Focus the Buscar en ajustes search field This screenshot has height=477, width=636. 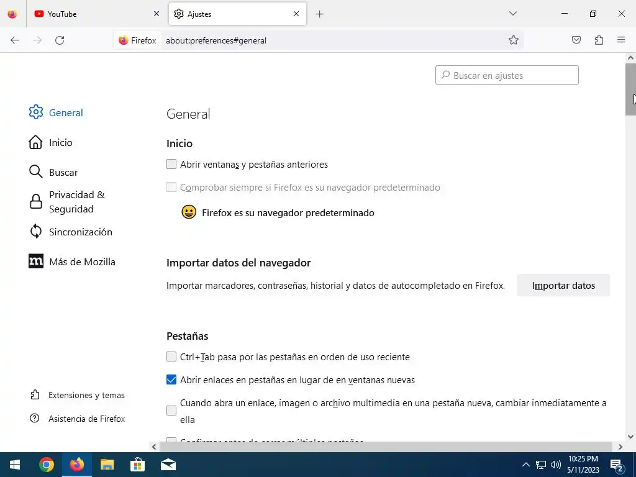tap(507, 75)
